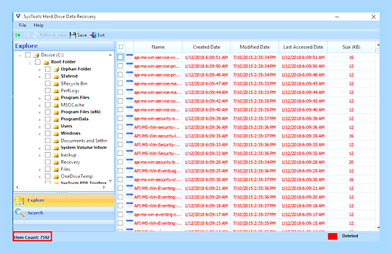
Task: Click the Refresh View toolbar icon
Action: [35, 35]
